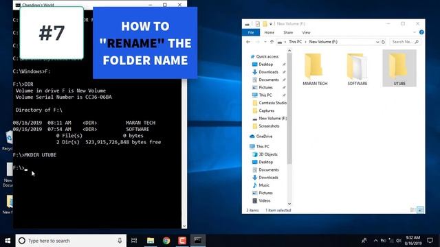Go back with Explorer back arrow

248,42
